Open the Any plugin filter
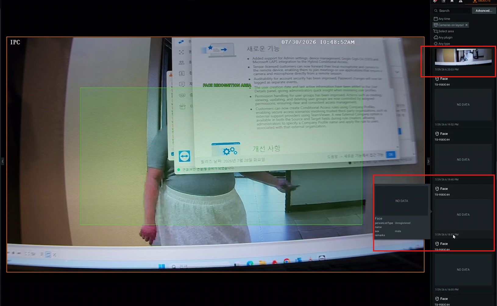 tap(443, 37)
